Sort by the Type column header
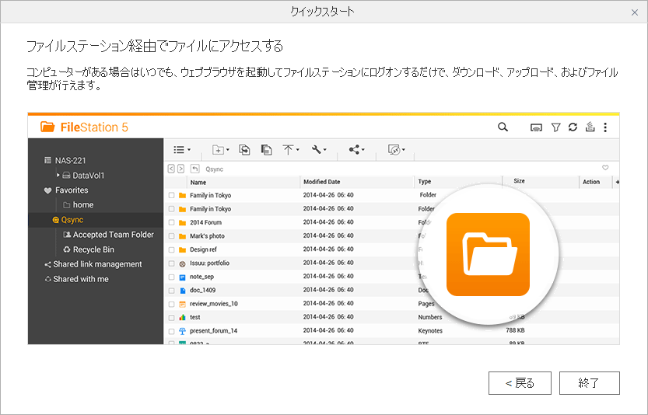The height and width of the screenshot is (415, 648). pyautogui.click(x=425, y=181)
